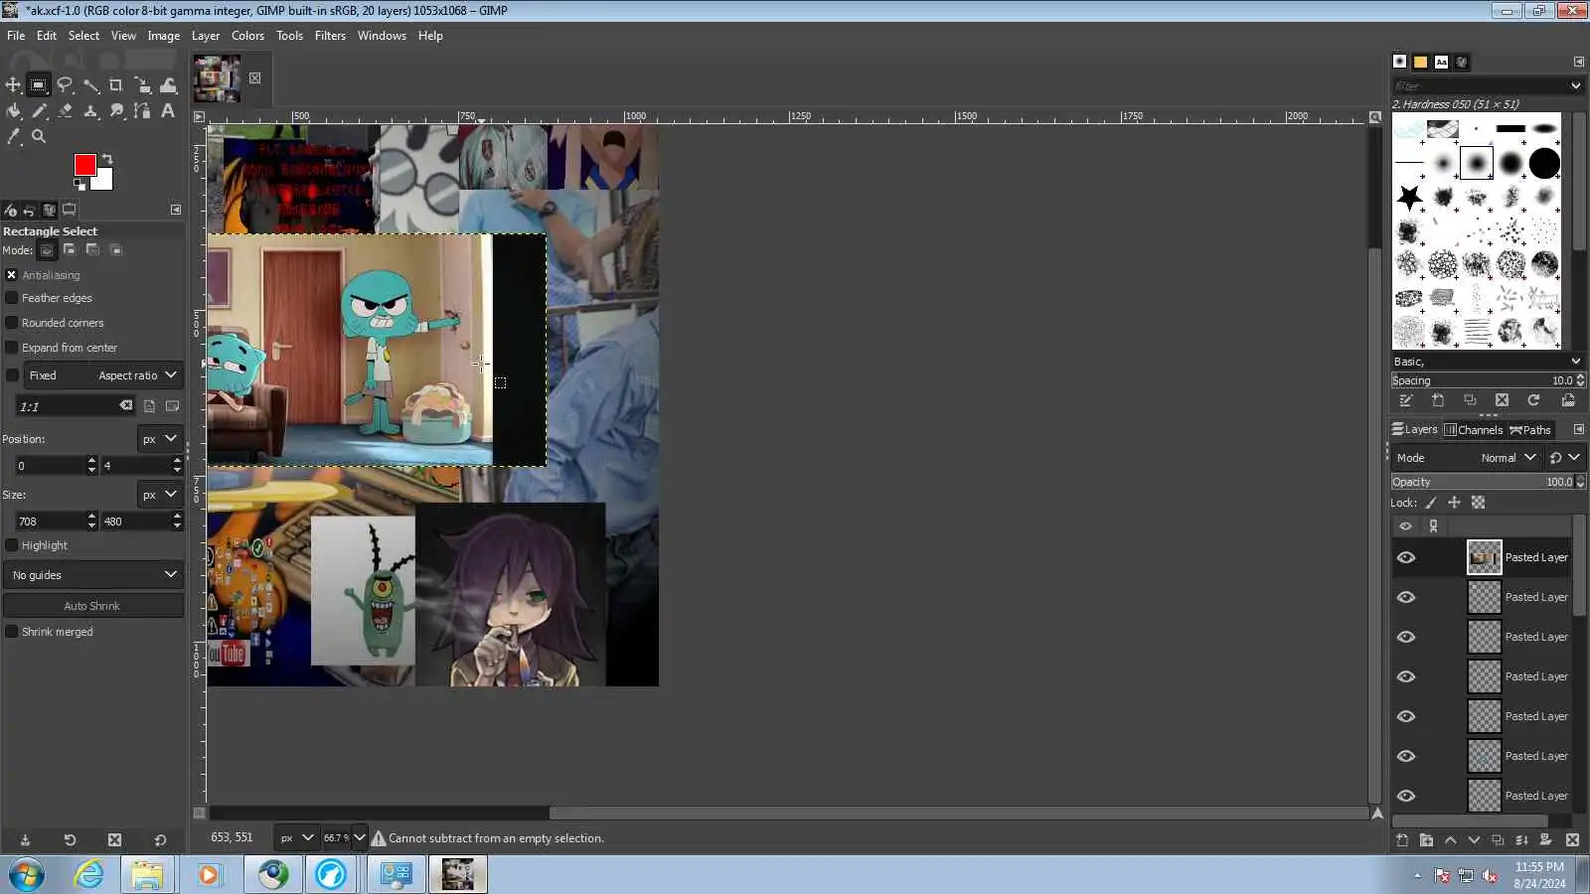Raise the selected layer one step
Screen dimensions: 1590x894
[1450, 840]
